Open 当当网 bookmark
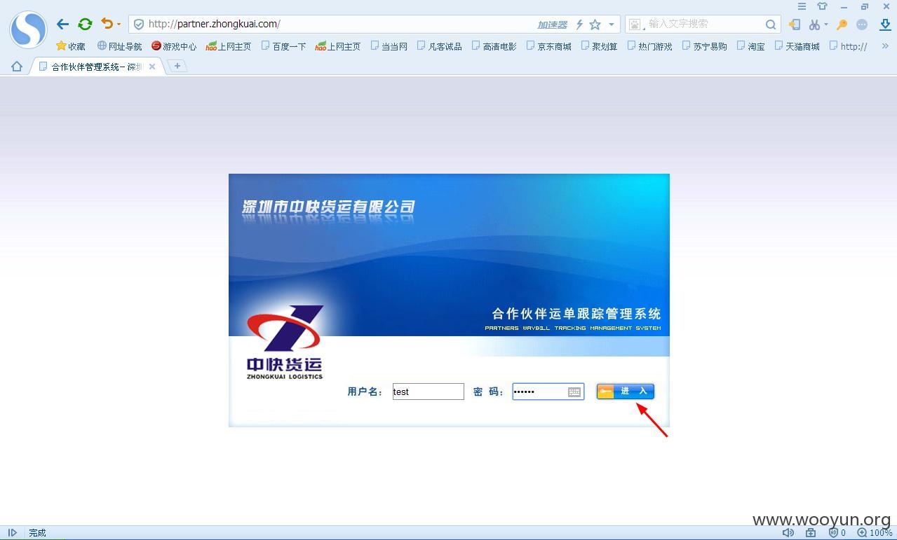 tap(389, 46)
